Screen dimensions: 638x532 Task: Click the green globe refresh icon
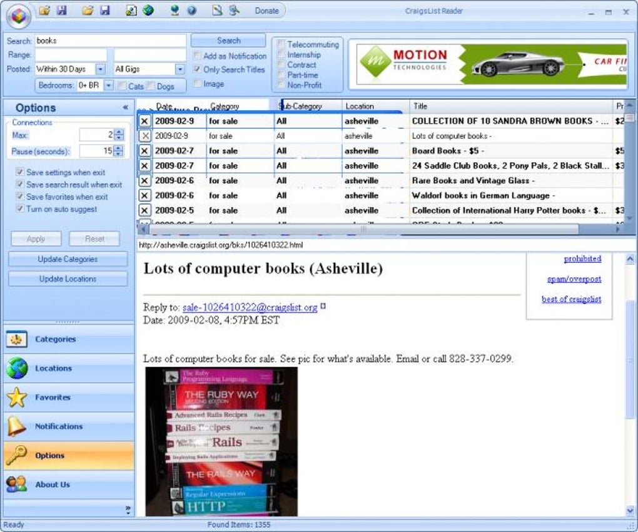pos(148,10)
